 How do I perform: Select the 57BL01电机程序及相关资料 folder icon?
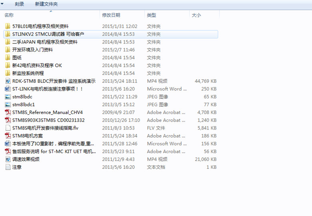coord(8,26)
